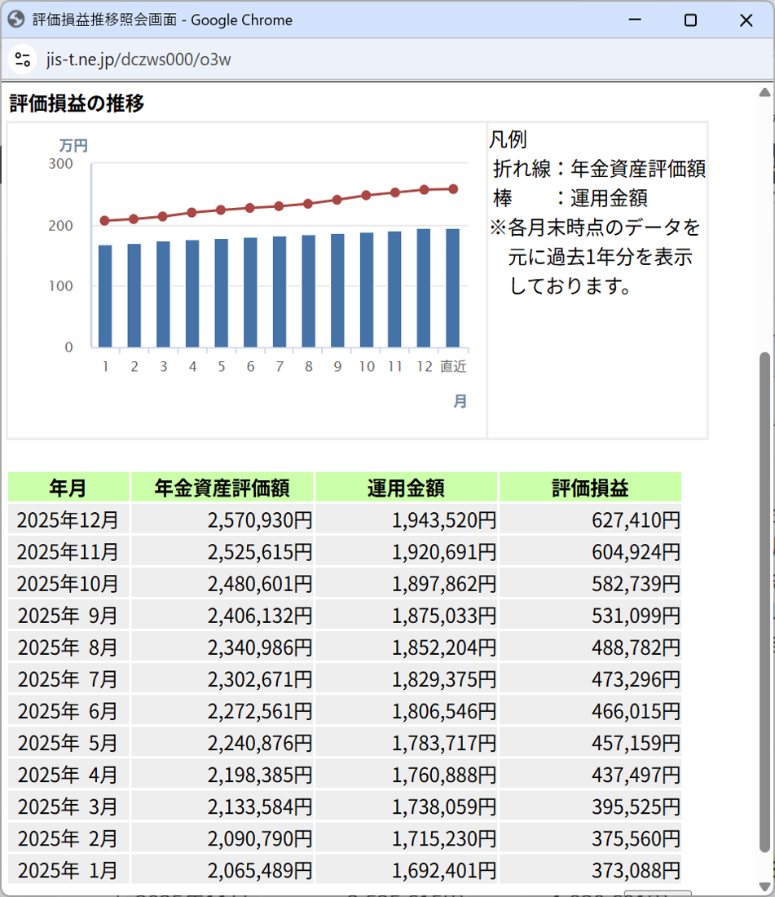Image resolution: width=775 pixels, height=897 pixels.
Task: Maximize the popup window
Action: (x=689, y=20)
